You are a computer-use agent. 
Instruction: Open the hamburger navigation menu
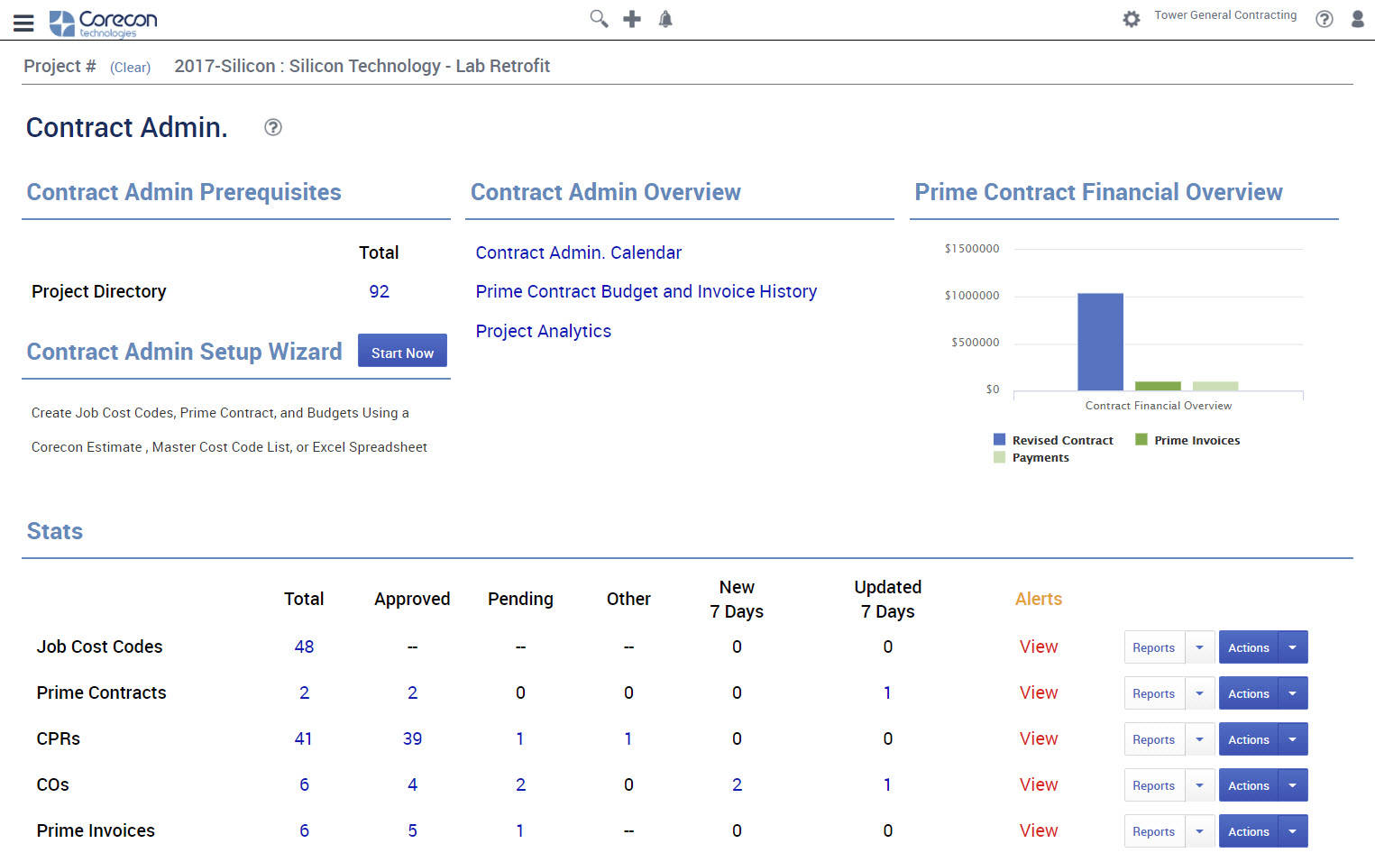tap(23, 23)
